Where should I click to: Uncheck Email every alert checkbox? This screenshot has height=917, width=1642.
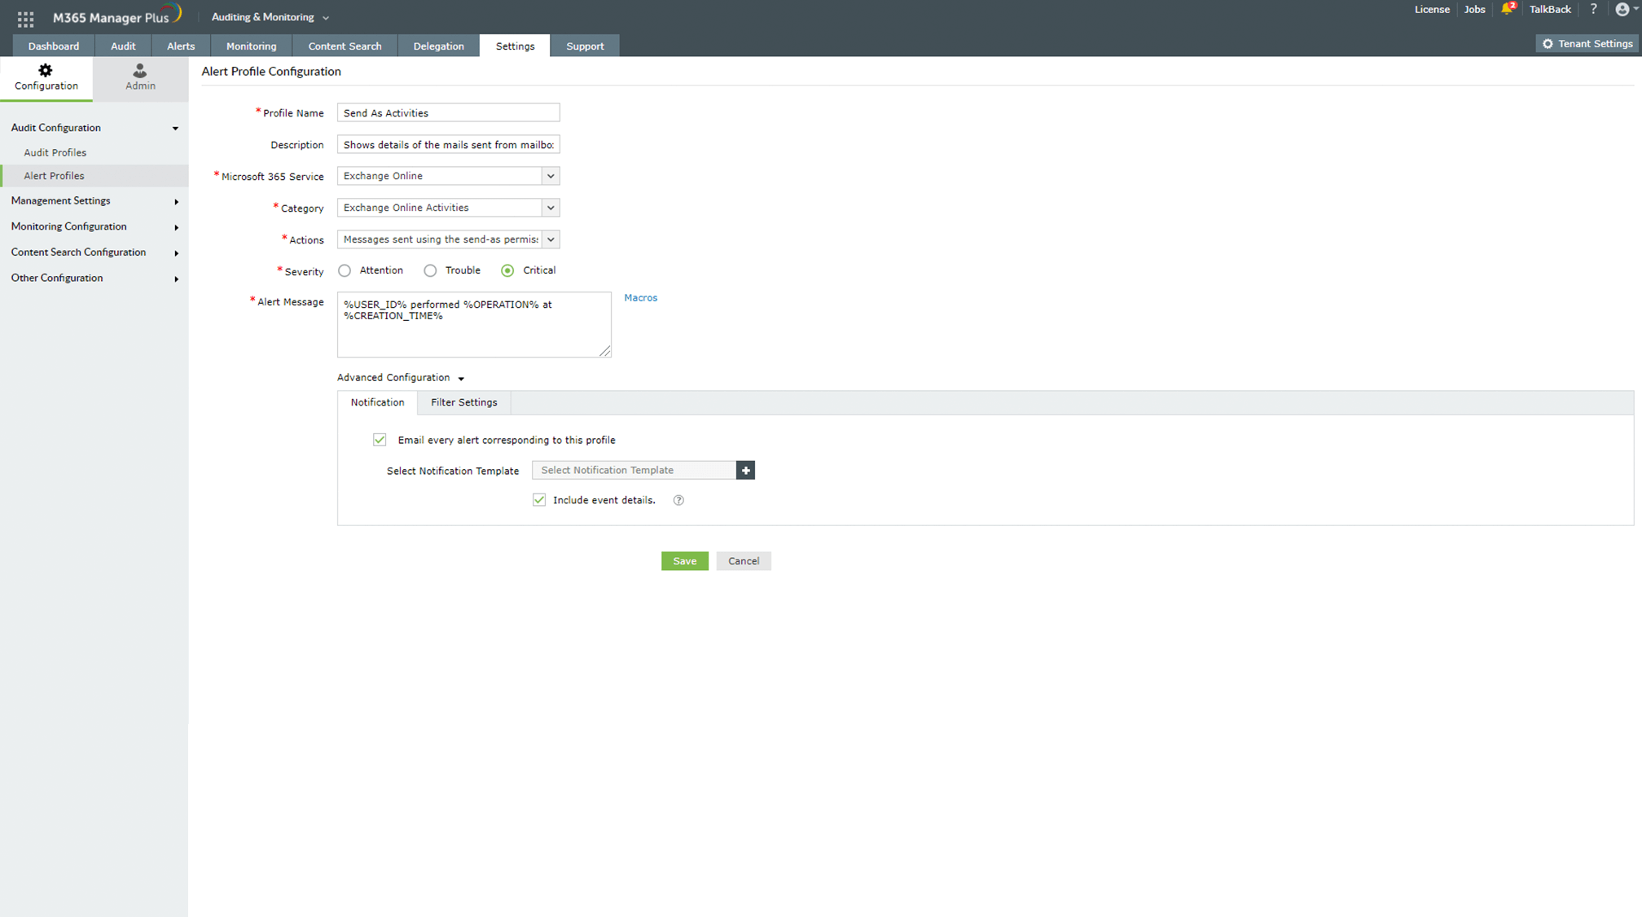point(380,440)
